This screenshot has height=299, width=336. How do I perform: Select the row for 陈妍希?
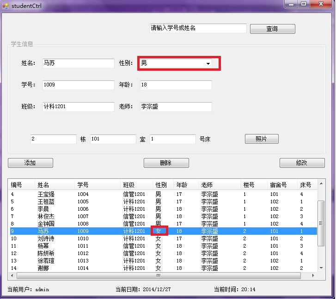tap(164, 253)
